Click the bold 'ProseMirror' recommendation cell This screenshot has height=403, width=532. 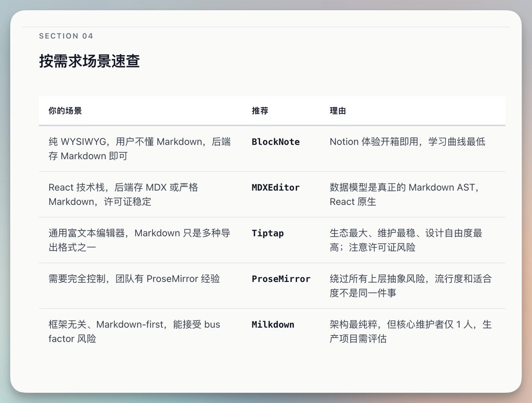(x=281, y=279)
